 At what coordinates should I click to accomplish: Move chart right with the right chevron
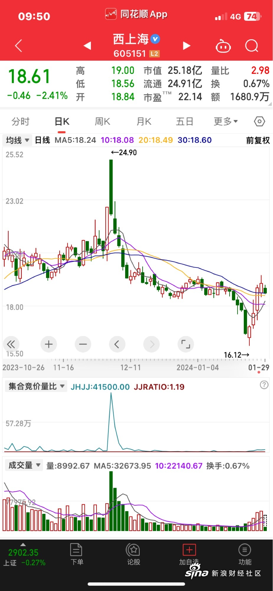coord(151,344)
